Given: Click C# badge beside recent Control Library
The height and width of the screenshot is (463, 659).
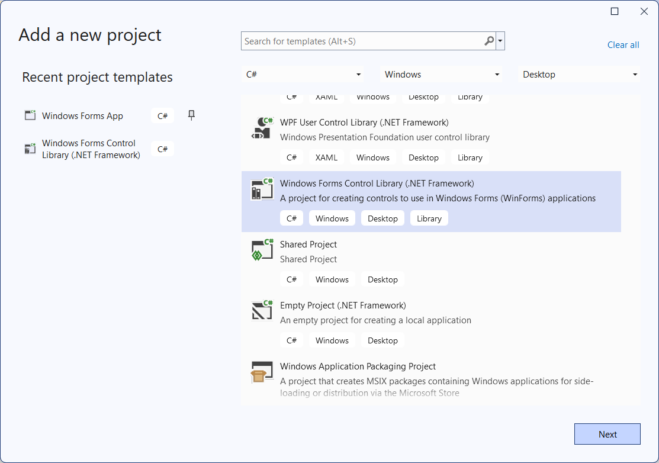Looking at the screenshot, I should [x=162, y=149].
